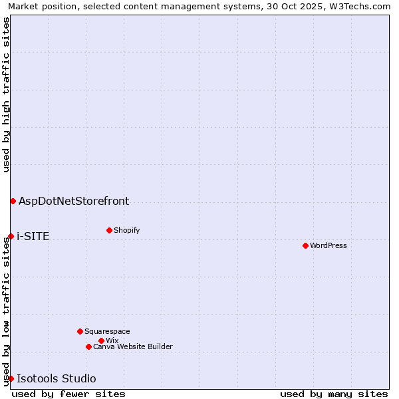Click the AspDotNetStorefront label text

point(74,201)
